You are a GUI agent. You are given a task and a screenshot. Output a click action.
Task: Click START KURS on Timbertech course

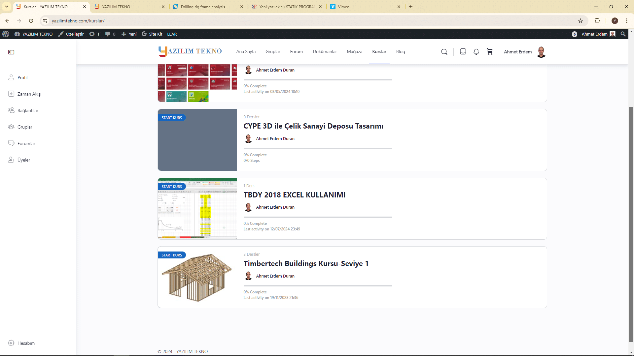[172, 255]
